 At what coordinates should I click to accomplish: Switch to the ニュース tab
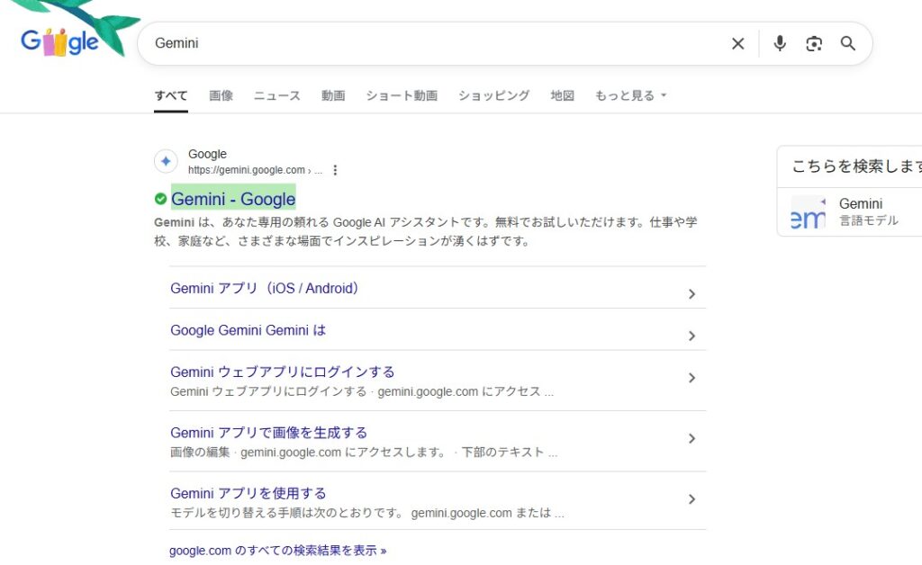pyautogui.click(x=277, y=95)
